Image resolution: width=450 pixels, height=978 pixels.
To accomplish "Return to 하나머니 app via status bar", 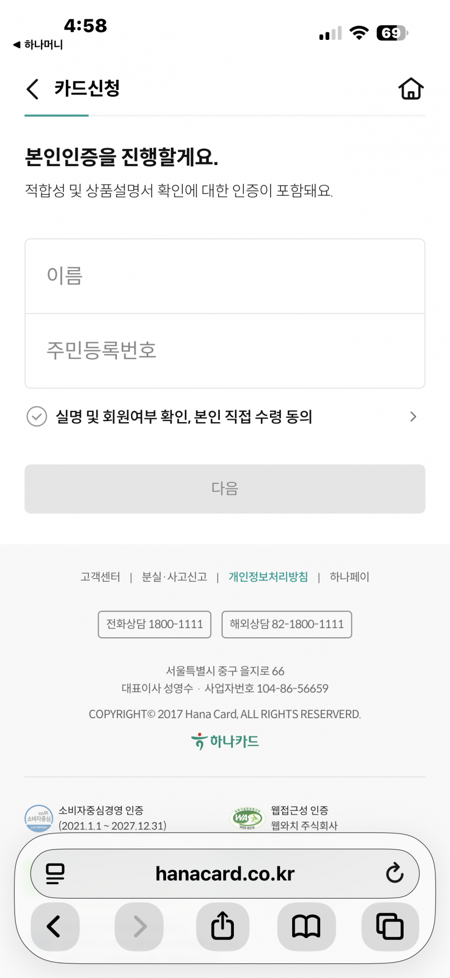I will (38, 45).
